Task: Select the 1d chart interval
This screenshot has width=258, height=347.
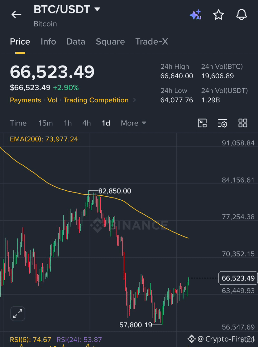Action: pyautogui.click(x=106, y=123)
